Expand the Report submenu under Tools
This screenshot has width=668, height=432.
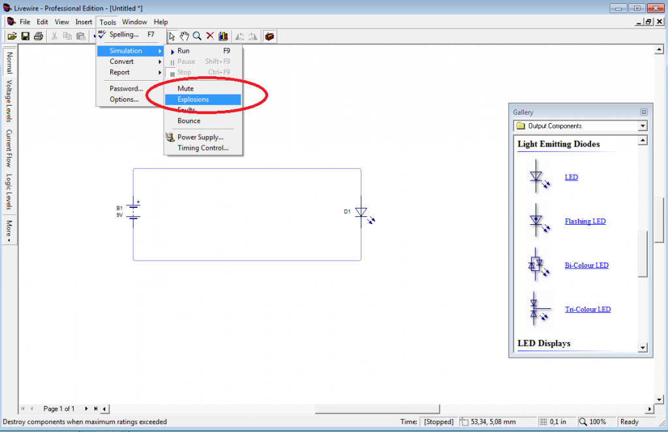[x=120, y=72]
